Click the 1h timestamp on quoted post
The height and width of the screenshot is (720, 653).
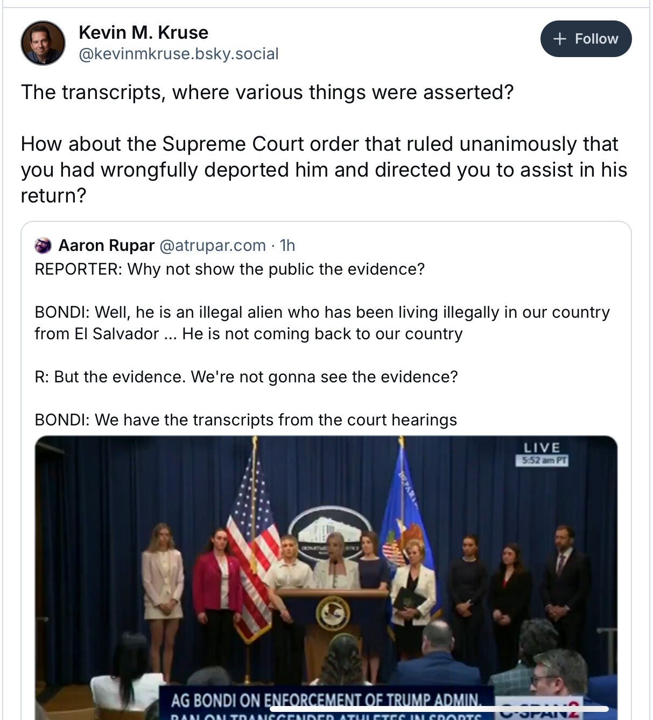287,246
